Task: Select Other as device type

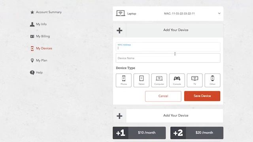Action: tap(212, 80)
